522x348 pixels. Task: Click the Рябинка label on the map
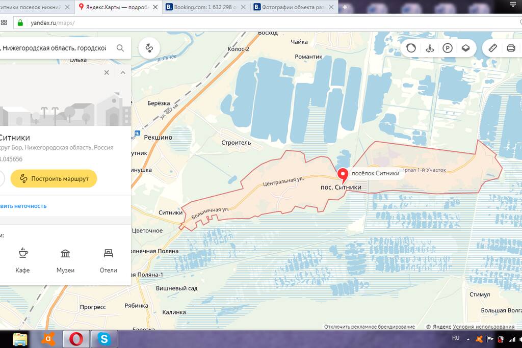pos(136,305)
